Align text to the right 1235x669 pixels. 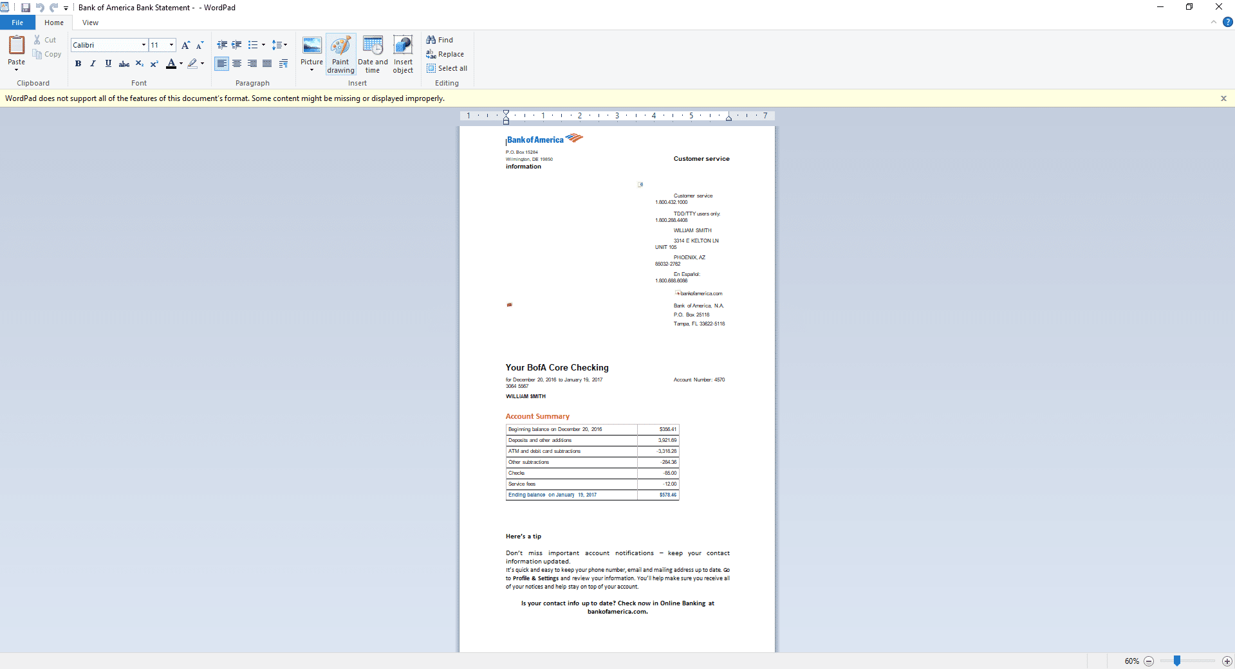coord(252,64)
